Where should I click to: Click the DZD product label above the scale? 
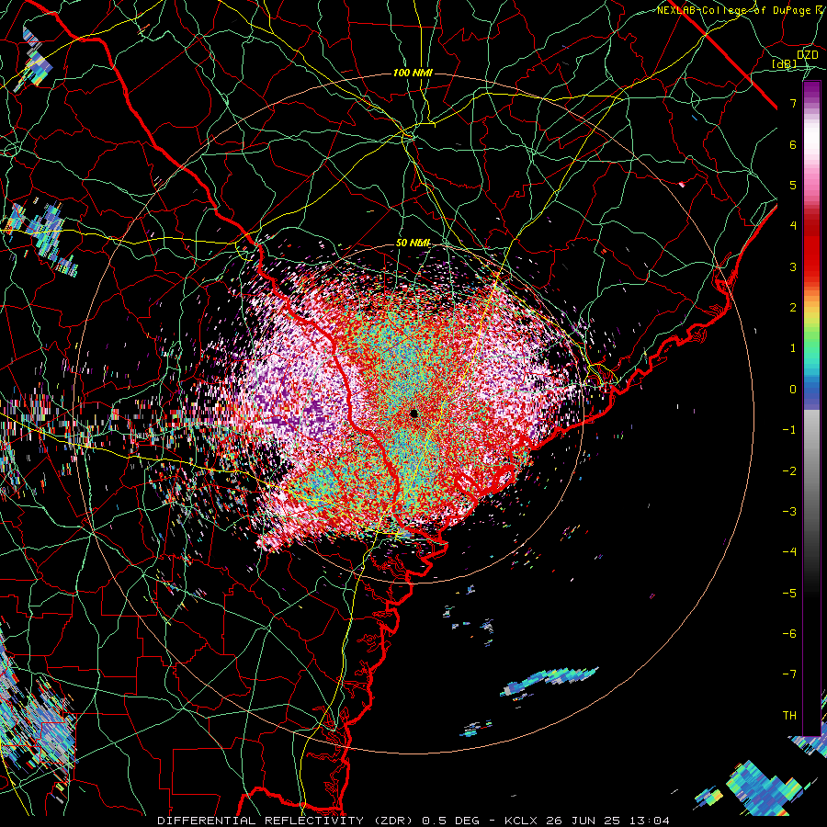pyautogui.click(x=807, y=55)
